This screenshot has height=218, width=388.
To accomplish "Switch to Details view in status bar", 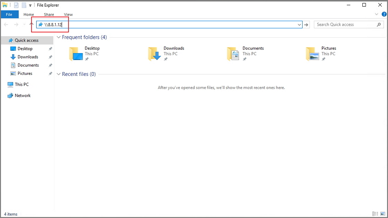I will [x=375, y=214].
